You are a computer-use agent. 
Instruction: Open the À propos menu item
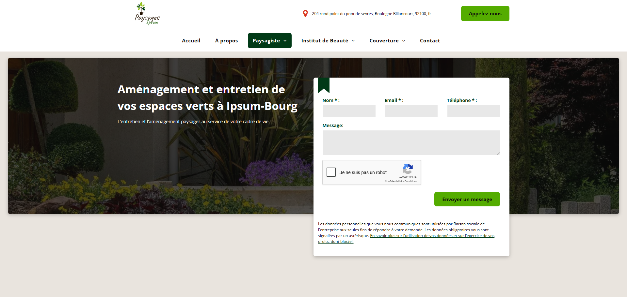pyautogui.click(x=226, y=41)
